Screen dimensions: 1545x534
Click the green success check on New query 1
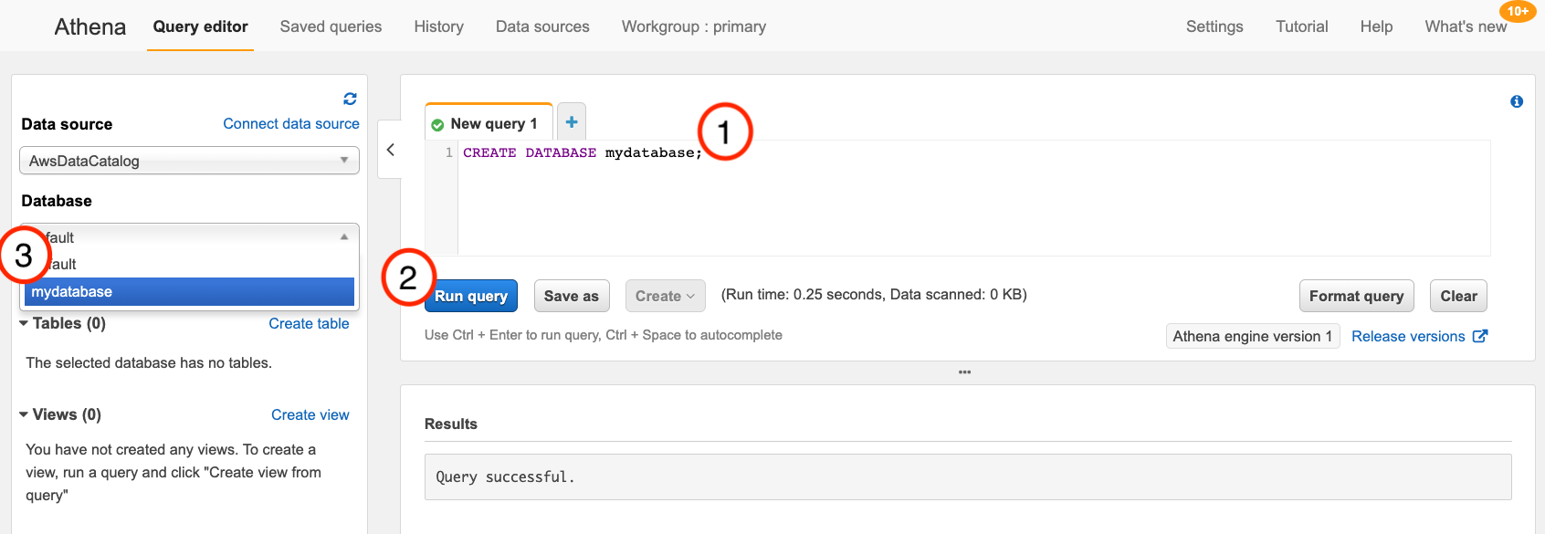(x=437, y=125)
